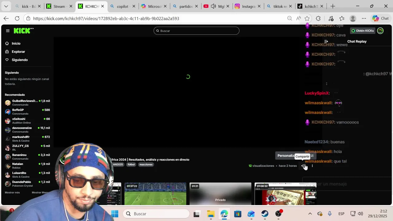393x221 pixels.
Task: Click the Buscar search field on Kick
Action: tap(196, 31)
